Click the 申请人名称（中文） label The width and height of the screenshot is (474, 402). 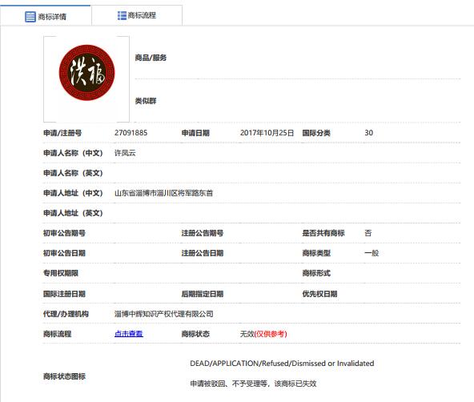click(73, 153)
